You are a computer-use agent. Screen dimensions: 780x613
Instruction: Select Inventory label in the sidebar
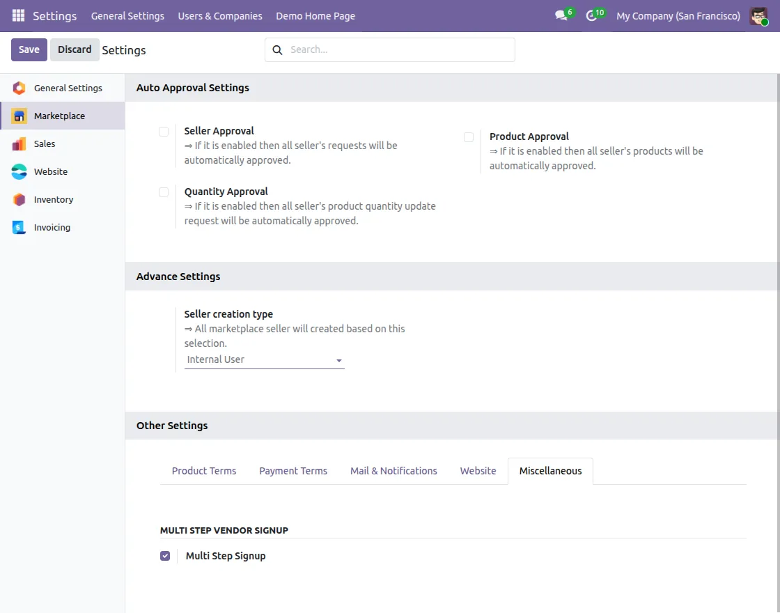pos(54,199)
